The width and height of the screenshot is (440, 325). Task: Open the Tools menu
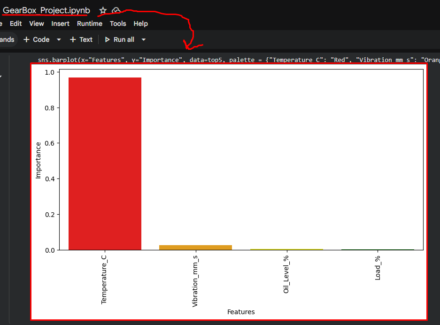(118, 23)
